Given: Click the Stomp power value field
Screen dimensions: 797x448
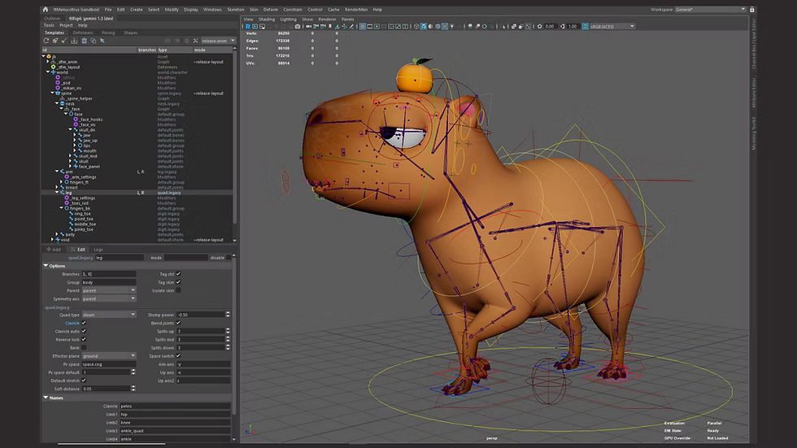Looking at the screenshot, I should click(x=201, y=315).
